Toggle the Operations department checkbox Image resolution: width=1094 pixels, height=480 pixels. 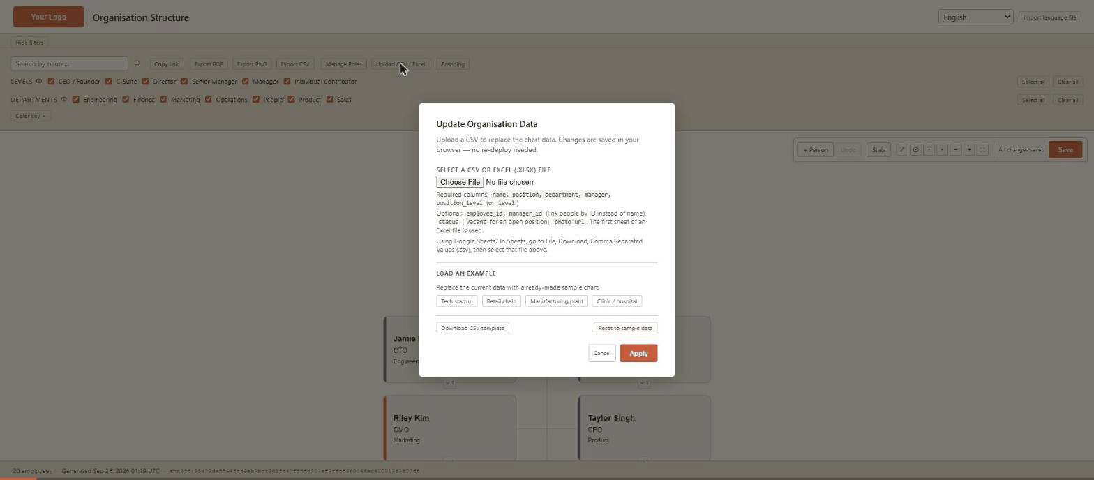208,99
